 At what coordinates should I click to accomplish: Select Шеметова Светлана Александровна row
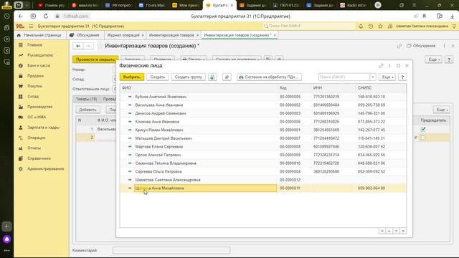pyautogui.click(x=263, y=180)
